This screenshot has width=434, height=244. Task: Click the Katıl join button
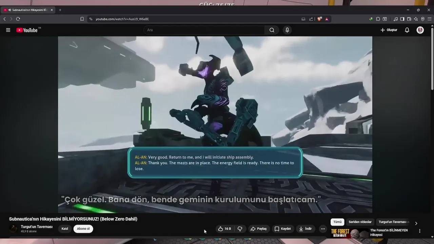(x=65, y=229)
